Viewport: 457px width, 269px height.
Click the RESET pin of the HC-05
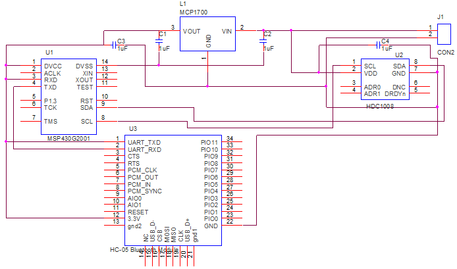point(138,212)
